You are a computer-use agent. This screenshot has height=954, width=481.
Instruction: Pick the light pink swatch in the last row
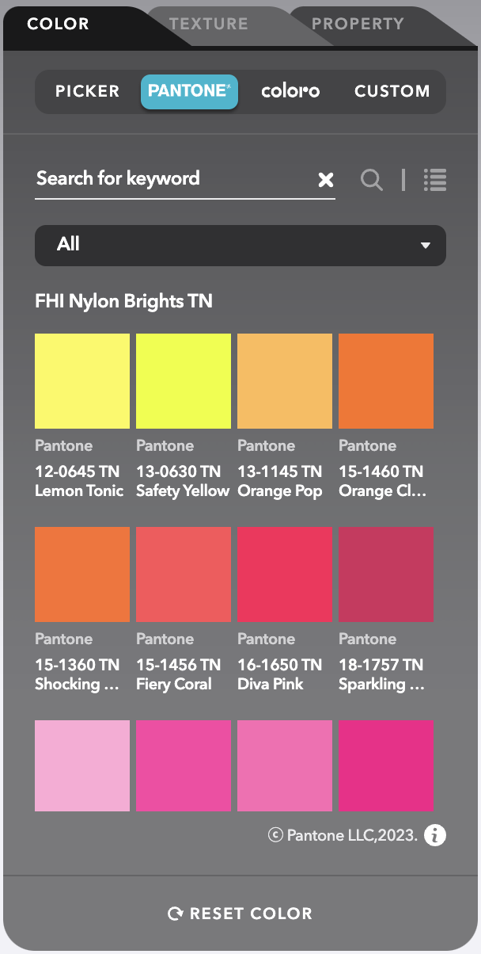coord(82,765)
